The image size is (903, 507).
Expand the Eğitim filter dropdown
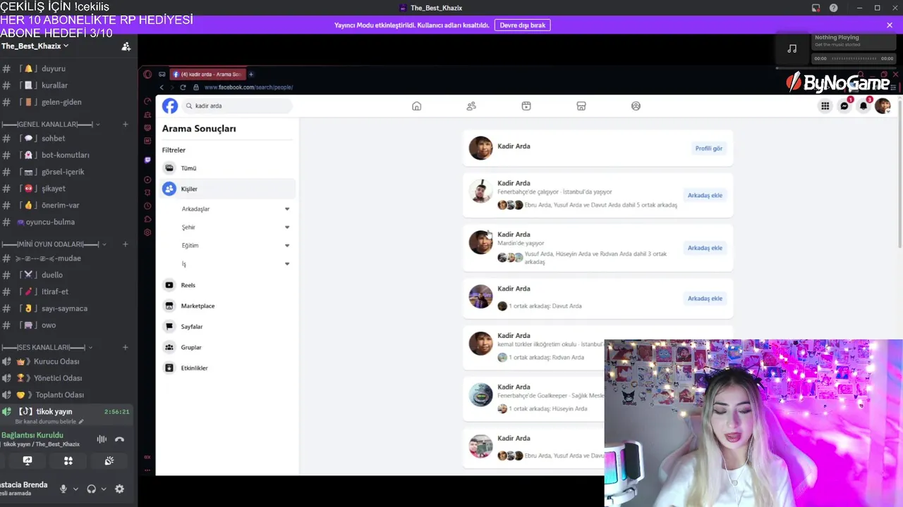(x=287, y=246)
